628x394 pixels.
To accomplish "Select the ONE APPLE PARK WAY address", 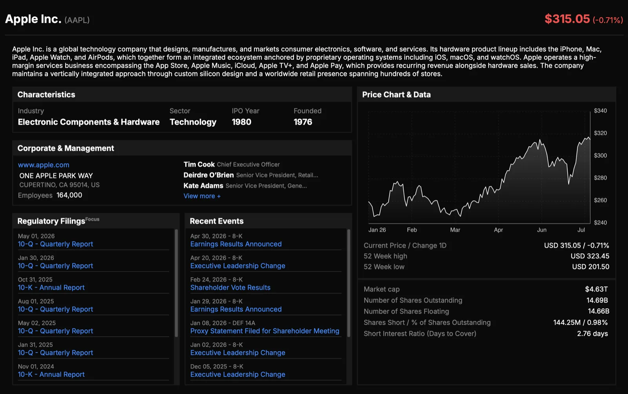I will [56, 175].
